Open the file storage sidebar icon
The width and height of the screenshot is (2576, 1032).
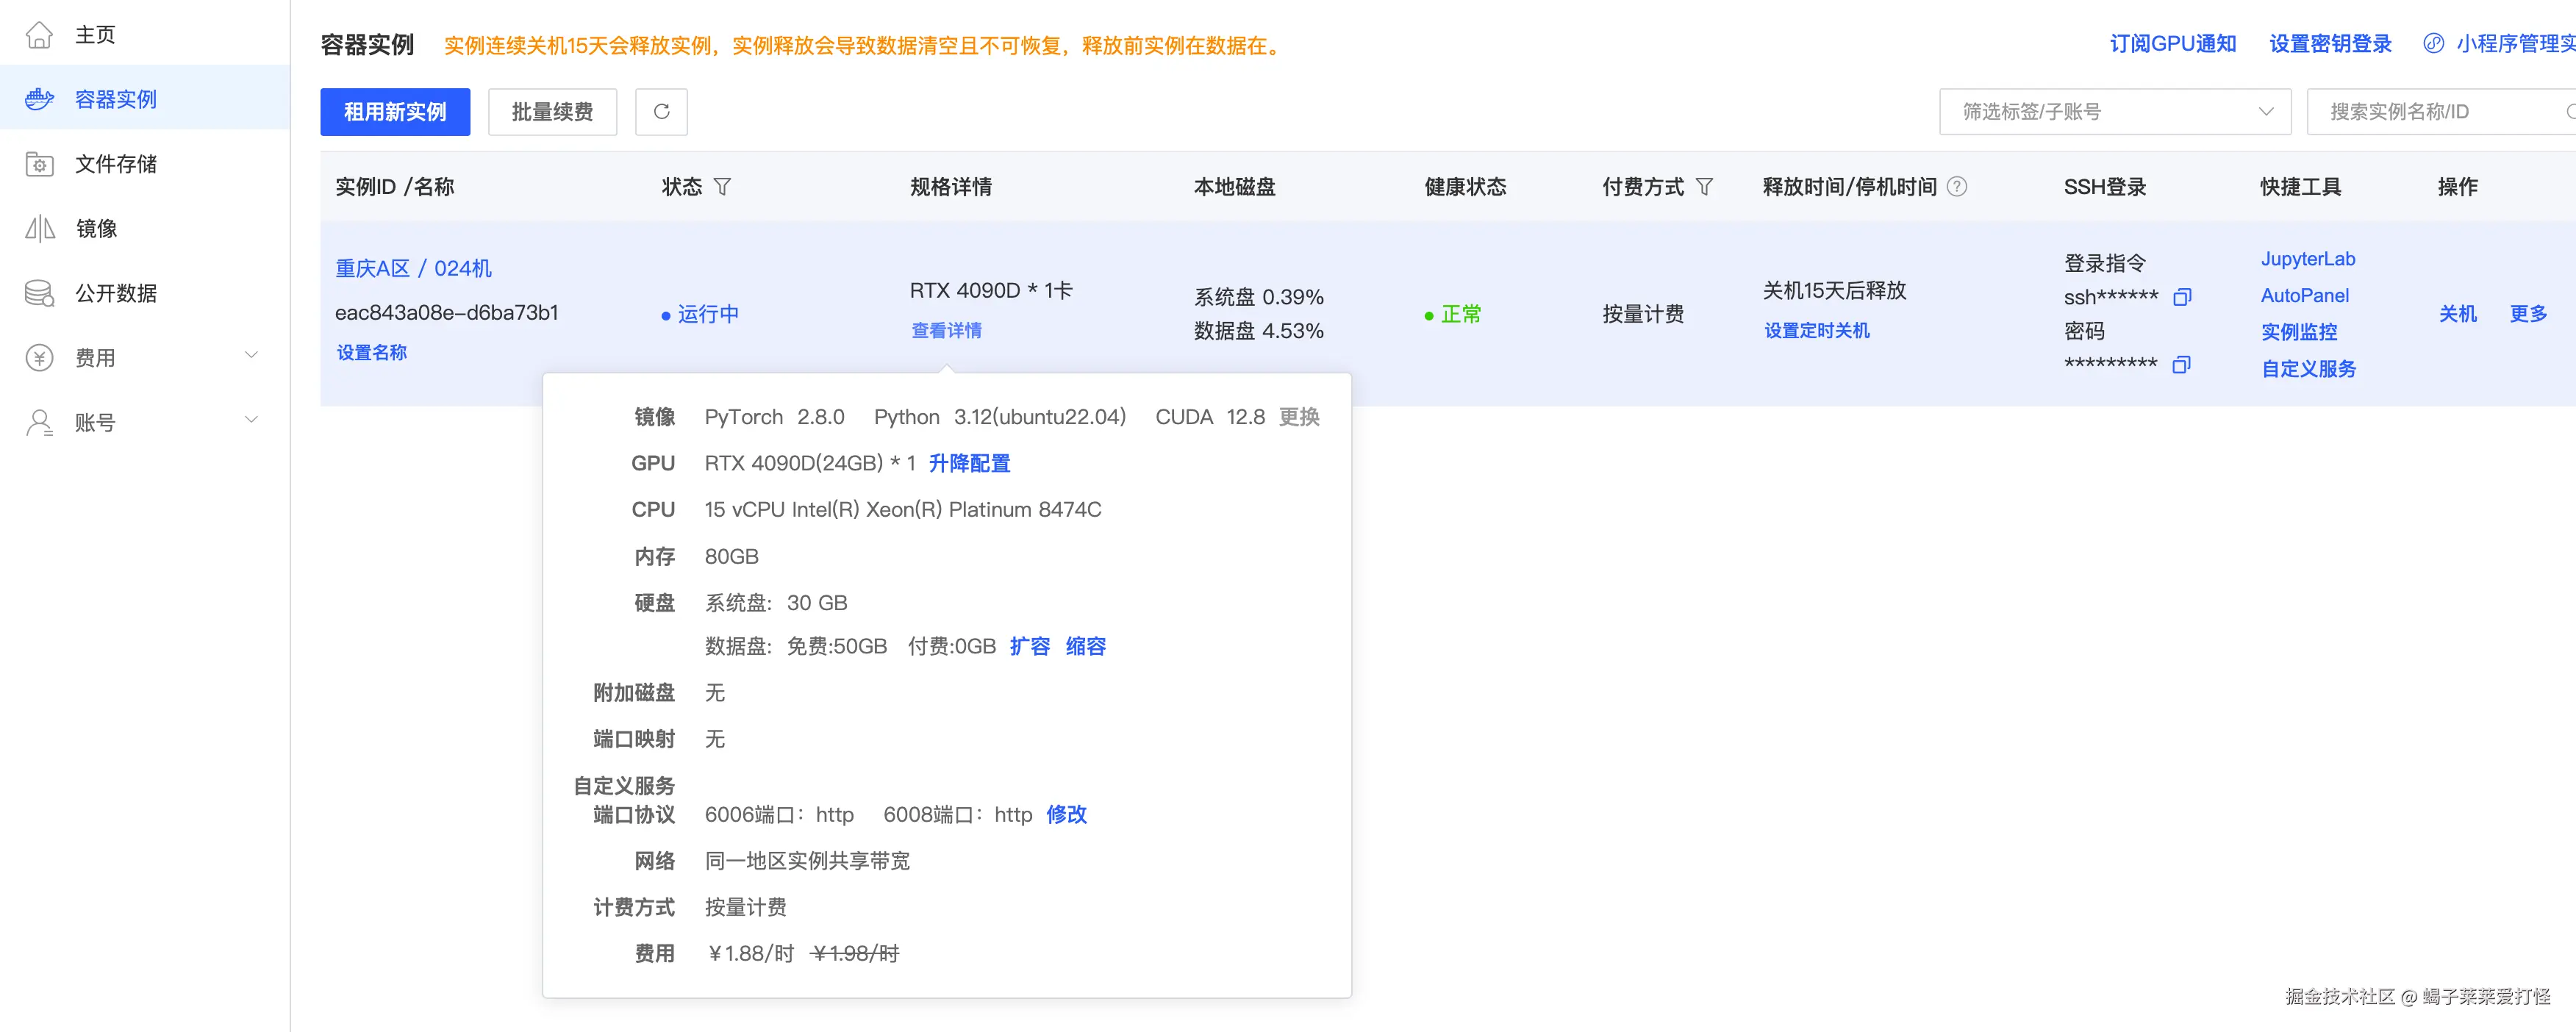coord(39,164)
